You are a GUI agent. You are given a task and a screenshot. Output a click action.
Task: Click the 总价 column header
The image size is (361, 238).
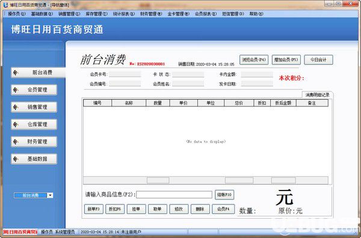[x=239, y=103]
